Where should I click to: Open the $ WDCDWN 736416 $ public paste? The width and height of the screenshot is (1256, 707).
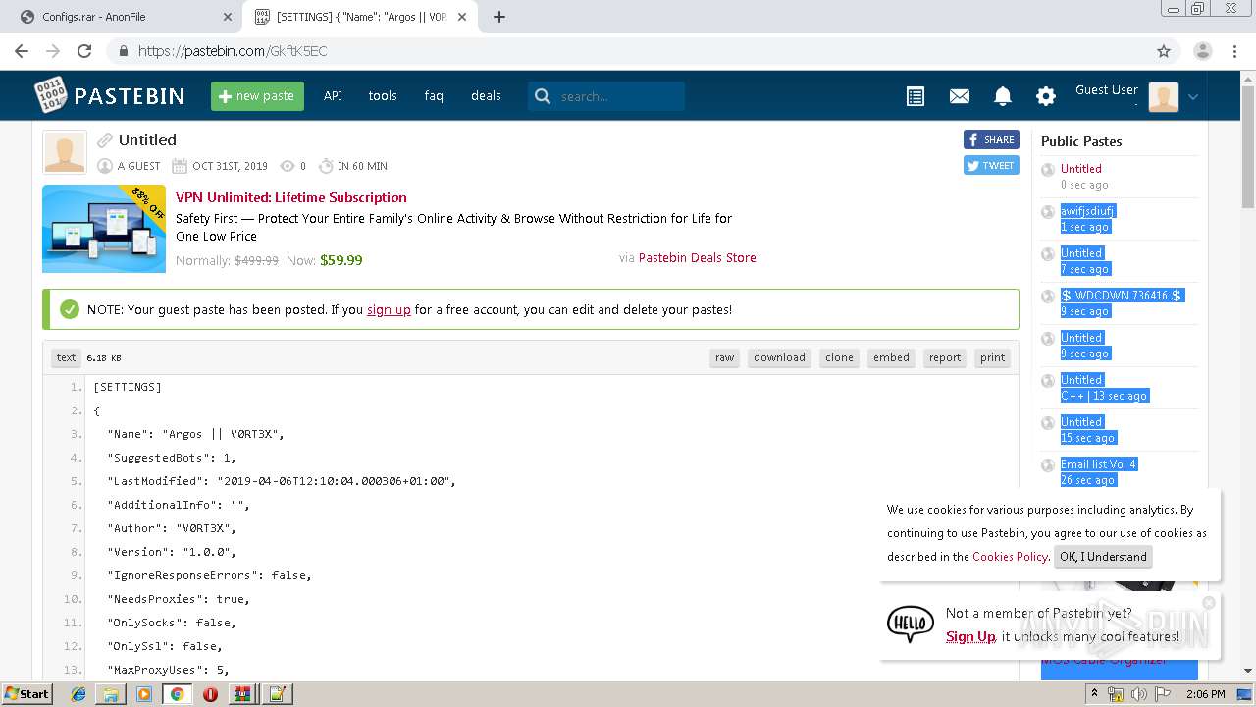coord(1122,296)
